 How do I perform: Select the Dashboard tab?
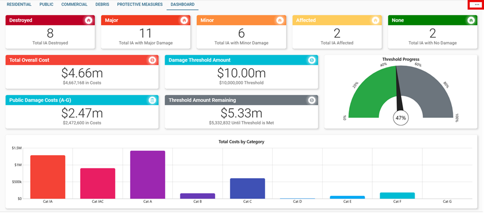pos(182,4)
